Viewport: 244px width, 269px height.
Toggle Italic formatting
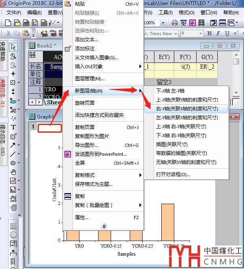click(218, 33)
